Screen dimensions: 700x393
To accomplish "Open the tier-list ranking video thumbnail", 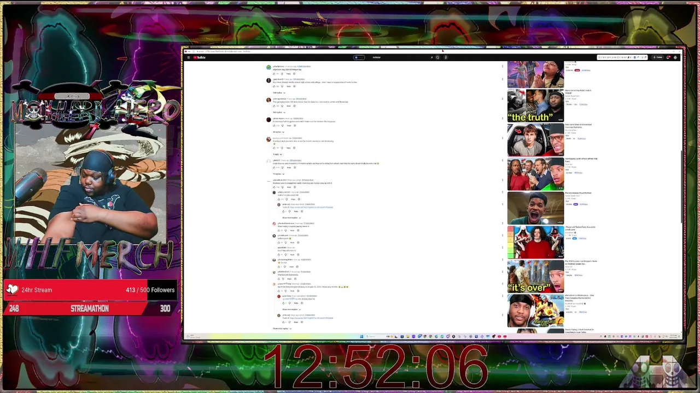I will coord(535,242).
